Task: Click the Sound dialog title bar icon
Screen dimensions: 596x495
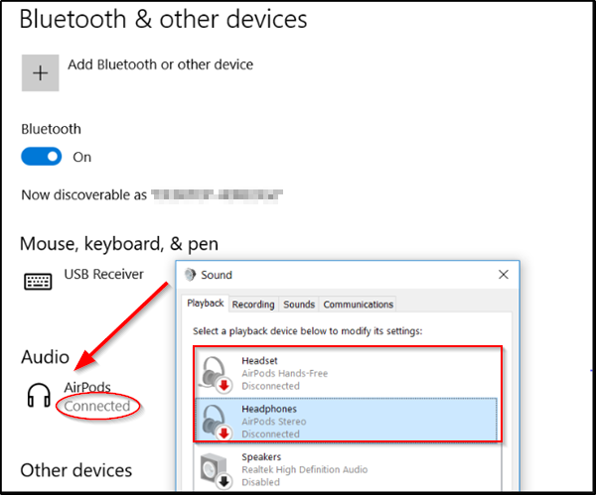Action: pos(191,275)
